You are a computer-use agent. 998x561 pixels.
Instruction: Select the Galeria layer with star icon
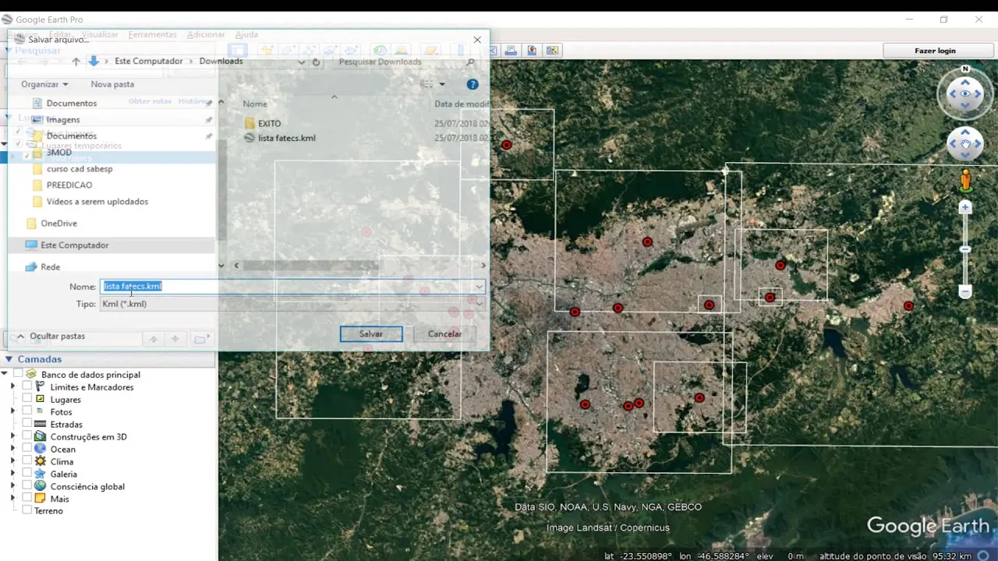coord(64,474)
